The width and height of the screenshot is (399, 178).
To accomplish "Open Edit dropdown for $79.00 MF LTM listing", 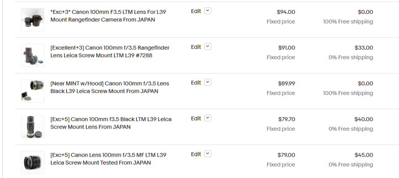I will [x=208, y=154].
